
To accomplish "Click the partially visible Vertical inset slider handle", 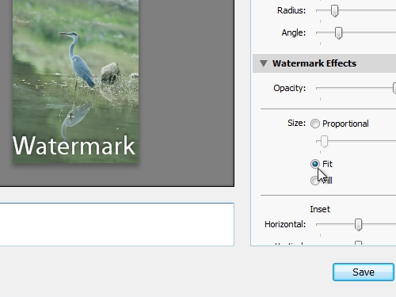I will point(358,243).
